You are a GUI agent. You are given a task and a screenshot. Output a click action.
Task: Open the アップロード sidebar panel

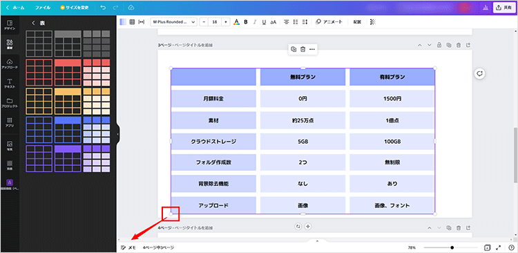(x=10, y=64)
